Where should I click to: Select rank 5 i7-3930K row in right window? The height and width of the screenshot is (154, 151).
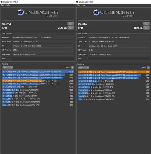pos(114,84)
